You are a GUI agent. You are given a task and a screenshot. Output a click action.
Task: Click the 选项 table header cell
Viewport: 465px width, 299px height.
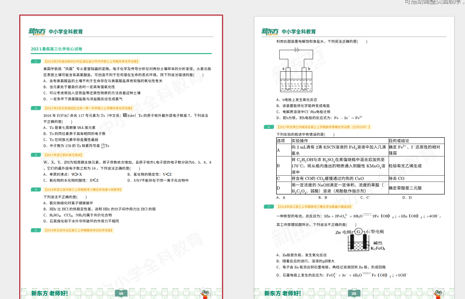284,141
